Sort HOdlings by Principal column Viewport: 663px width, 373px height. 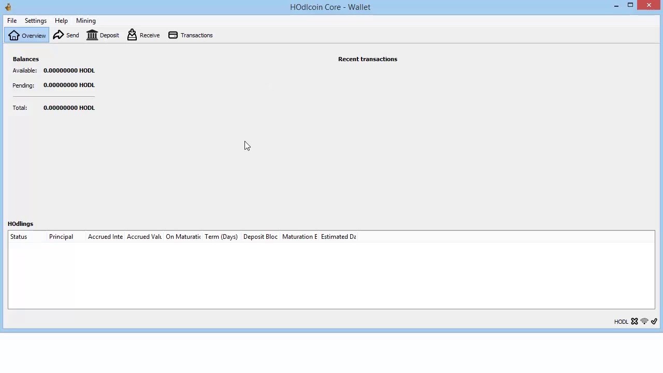pyautogui.click(x=66, y=237)
